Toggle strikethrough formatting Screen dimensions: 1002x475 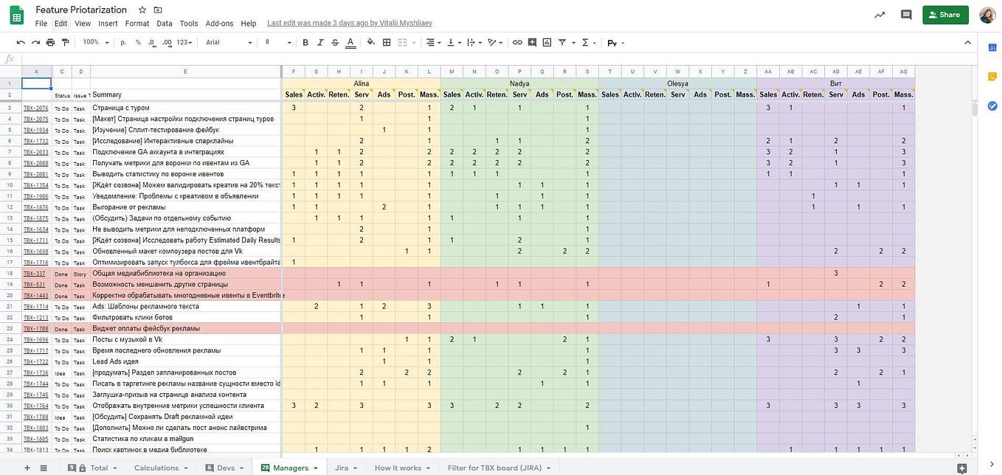[335, 42]
